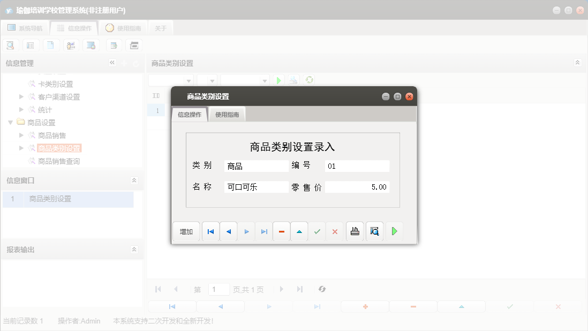Click the print icon in the dialog toolbar
This screenshot has width=588, height=331.
tap(355, 231)
